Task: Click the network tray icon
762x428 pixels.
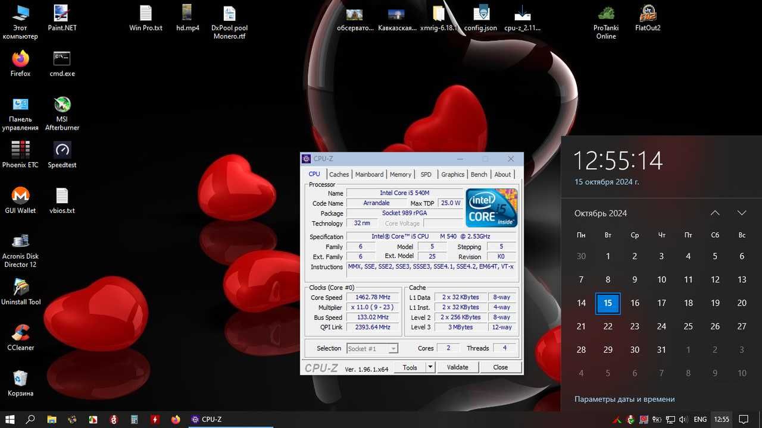Action: 670,419
